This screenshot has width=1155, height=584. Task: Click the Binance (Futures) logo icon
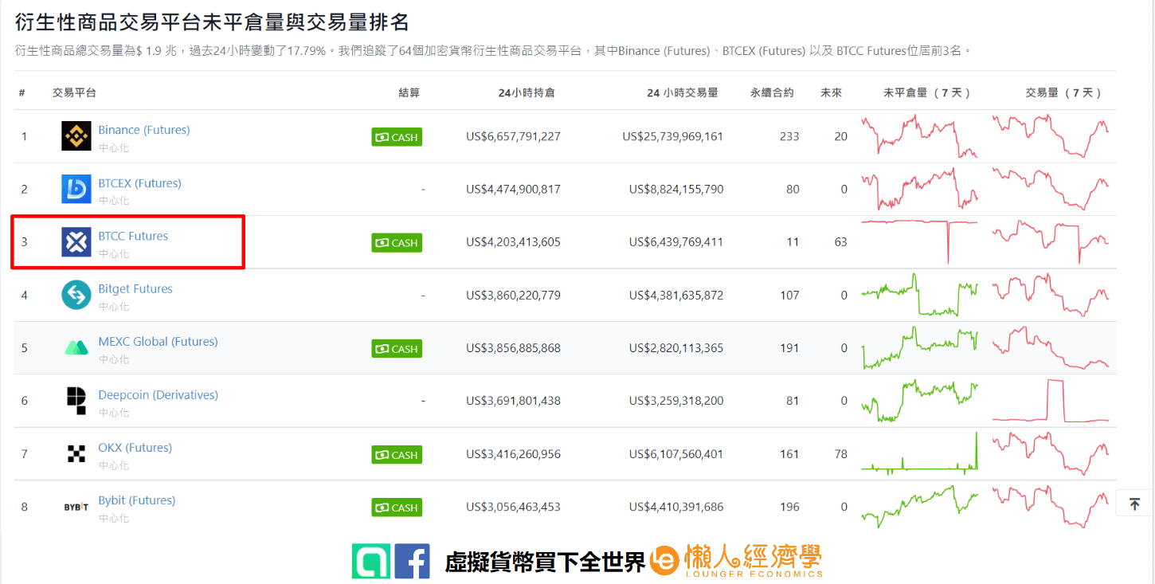76,136
